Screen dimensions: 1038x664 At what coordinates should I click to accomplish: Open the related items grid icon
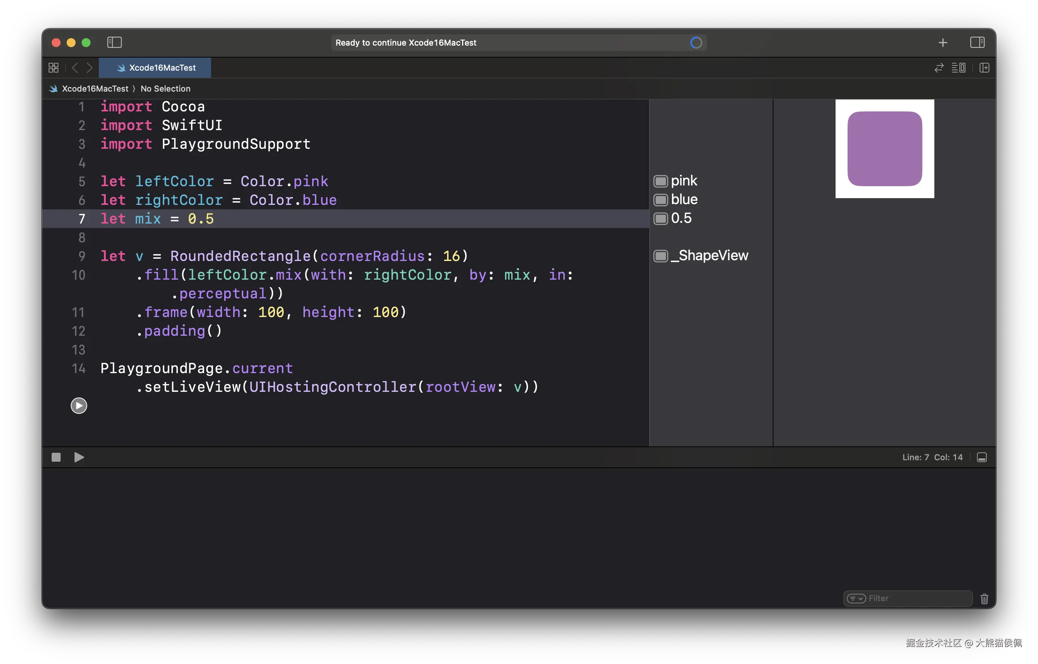coord(54,68)
